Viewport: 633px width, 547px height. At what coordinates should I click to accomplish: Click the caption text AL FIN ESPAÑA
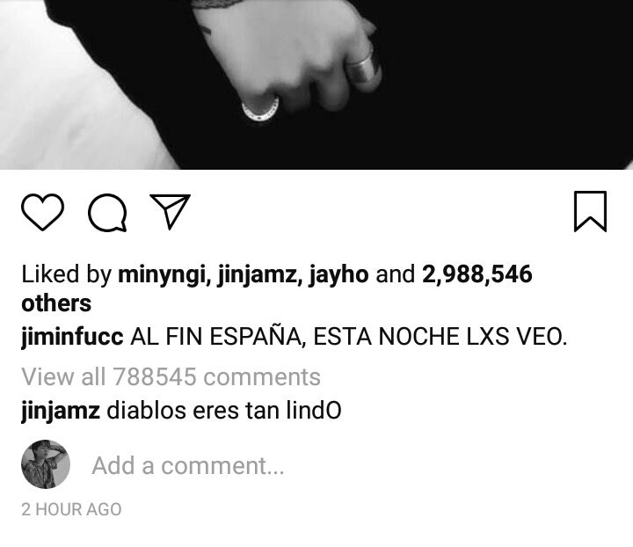point(216,337)
